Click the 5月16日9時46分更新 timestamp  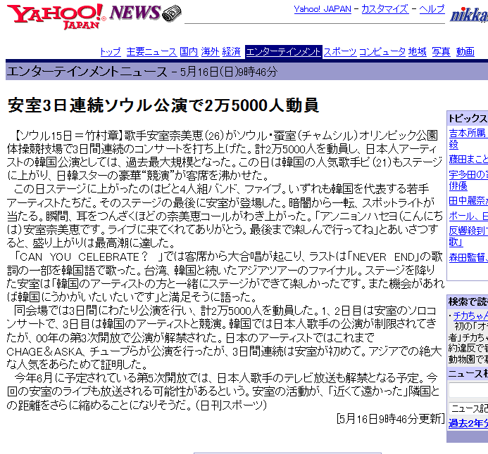pos(390,419)
